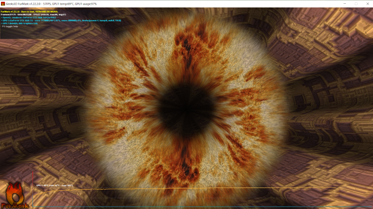
Task: Click the 'GPU 2 (Intel(R) UHD Graphics' line
Action: tap(19, 24)
